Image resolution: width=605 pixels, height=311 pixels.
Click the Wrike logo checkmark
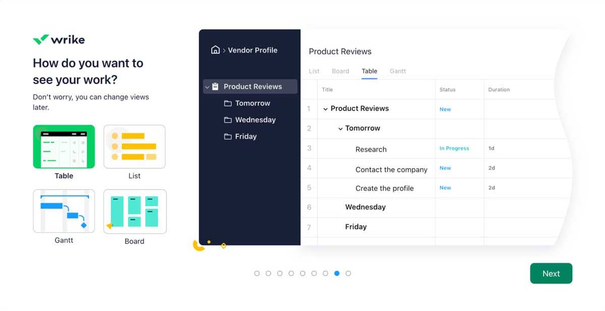[40, 39]
